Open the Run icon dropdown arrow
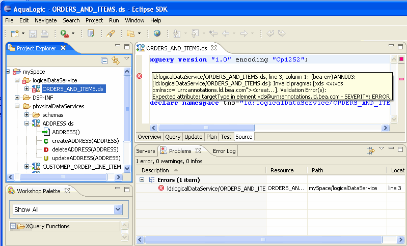 [x=73, y=34]
